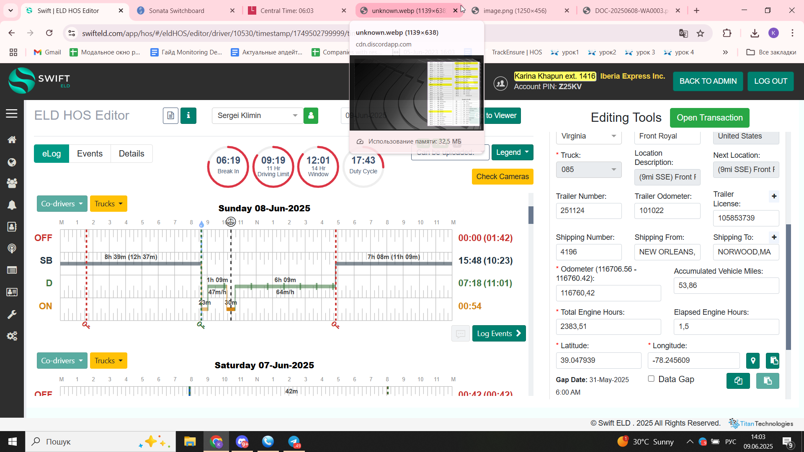Expand hidden bookmarks chevron in bookmarks bar

tap(725, 52)
